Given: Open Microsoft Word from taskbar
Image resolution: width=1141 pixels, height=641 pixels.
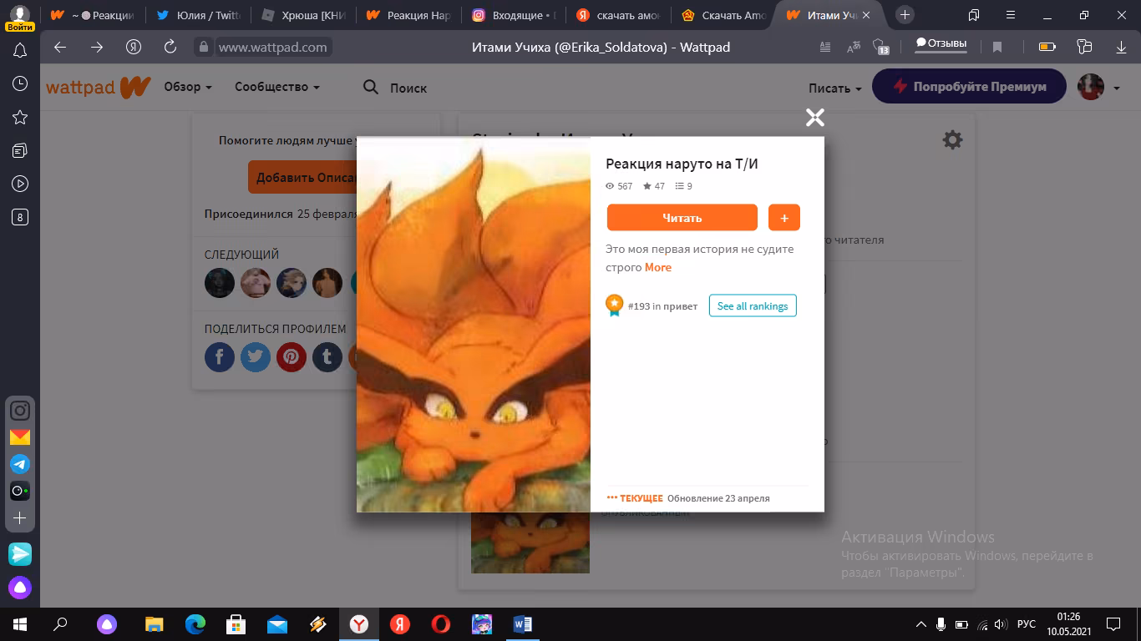Looking at the screenshot, I should pos(523,624).
